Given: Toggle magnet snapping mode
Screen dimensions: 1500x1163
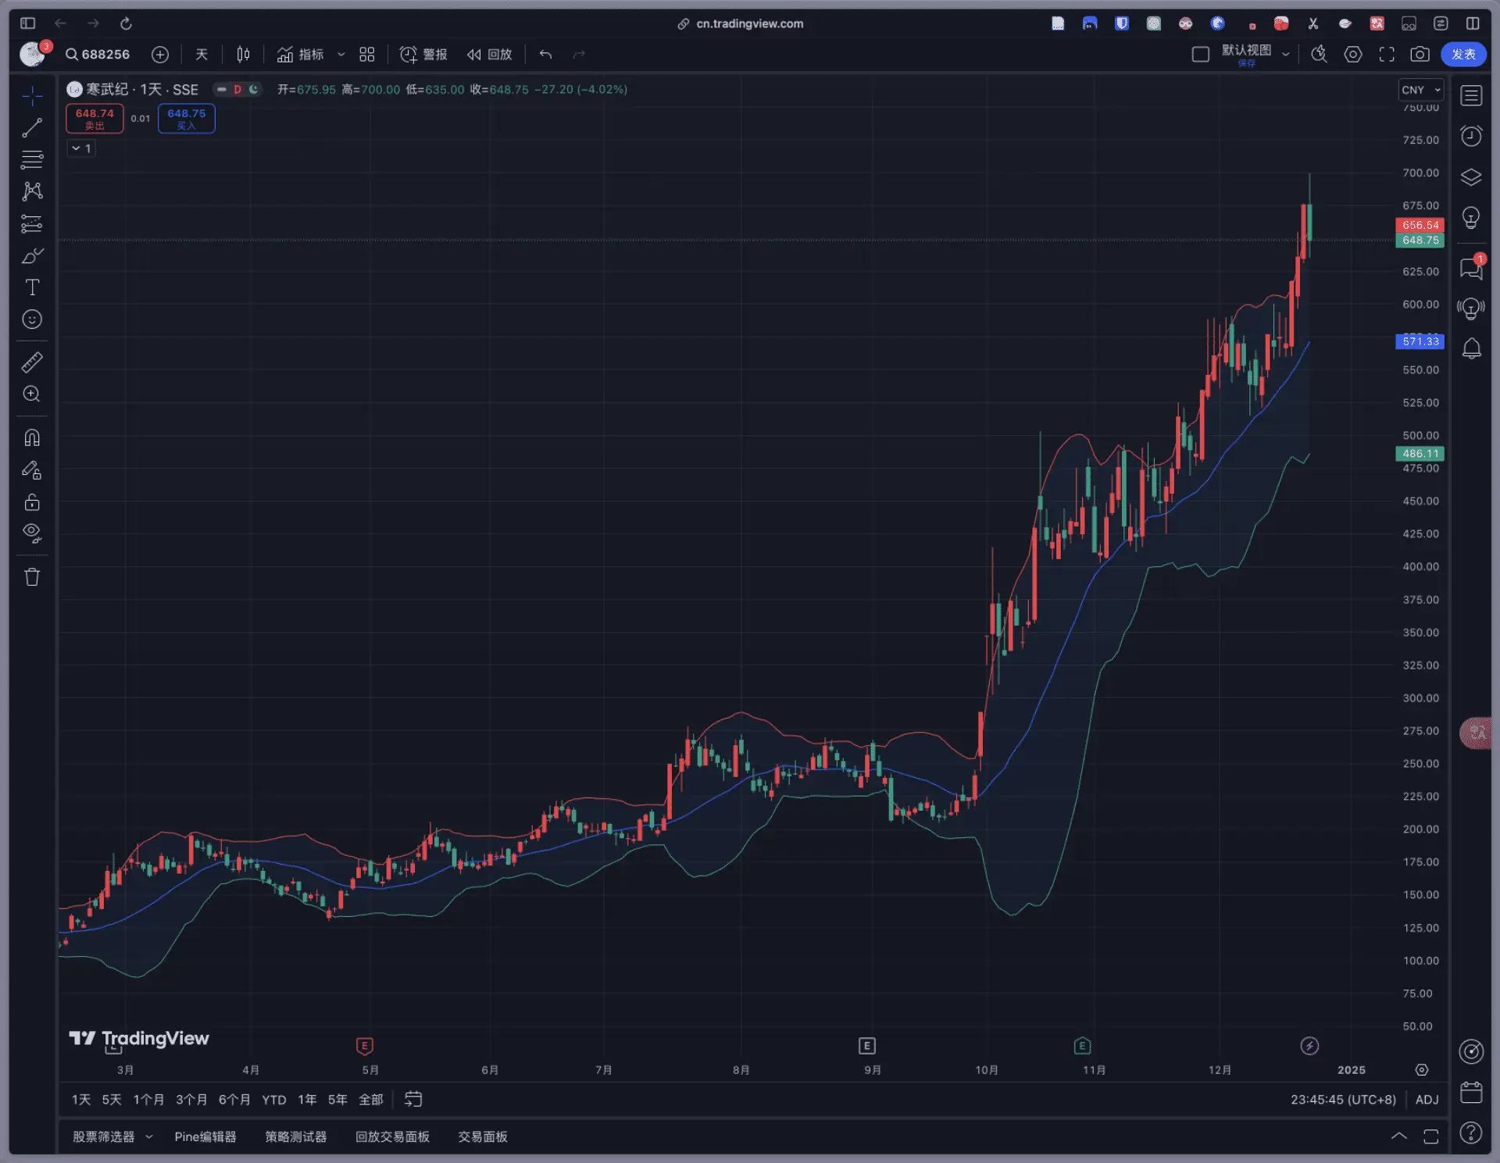Looking at the screenshot, I should click(32, 438).
